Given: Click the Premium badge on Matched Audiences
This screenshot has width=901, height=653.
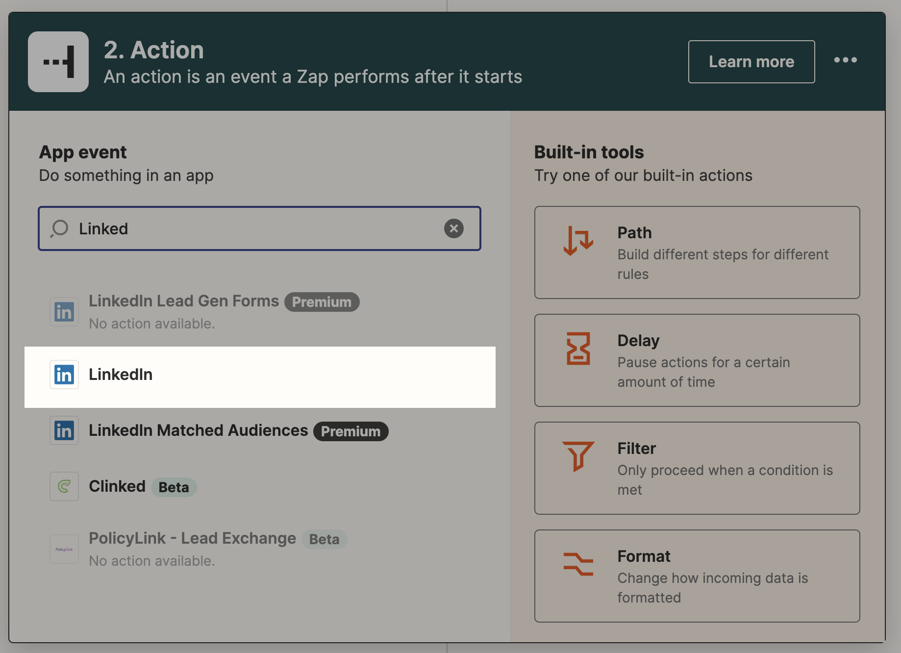Looking at the screenshot, I should click(351, 431).
